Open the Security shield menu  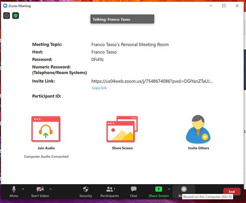(85, 192)
